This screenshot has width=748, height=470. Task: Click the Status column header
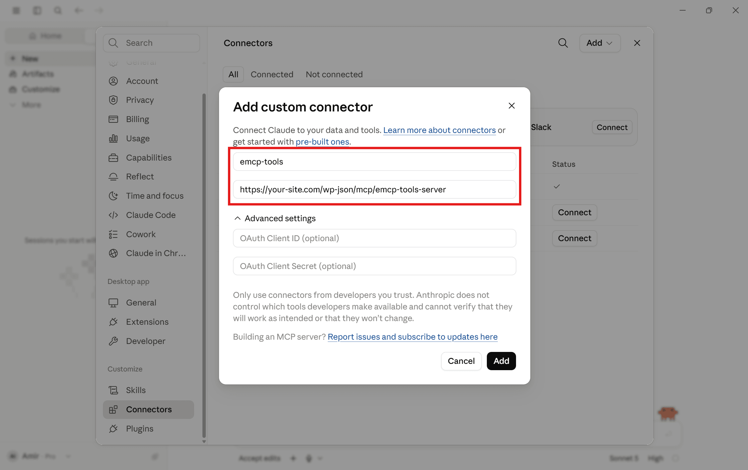[563, 164]
